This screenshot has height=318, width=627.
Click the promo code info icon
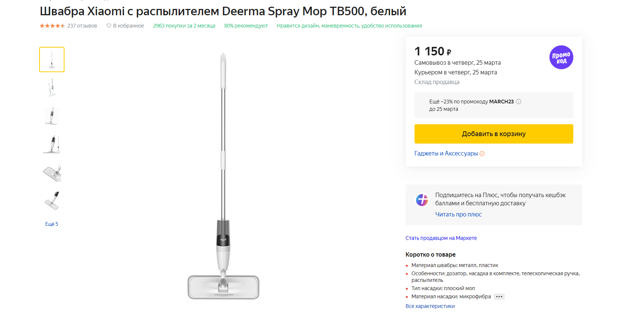pyautogui.click(x=519, y=102)
